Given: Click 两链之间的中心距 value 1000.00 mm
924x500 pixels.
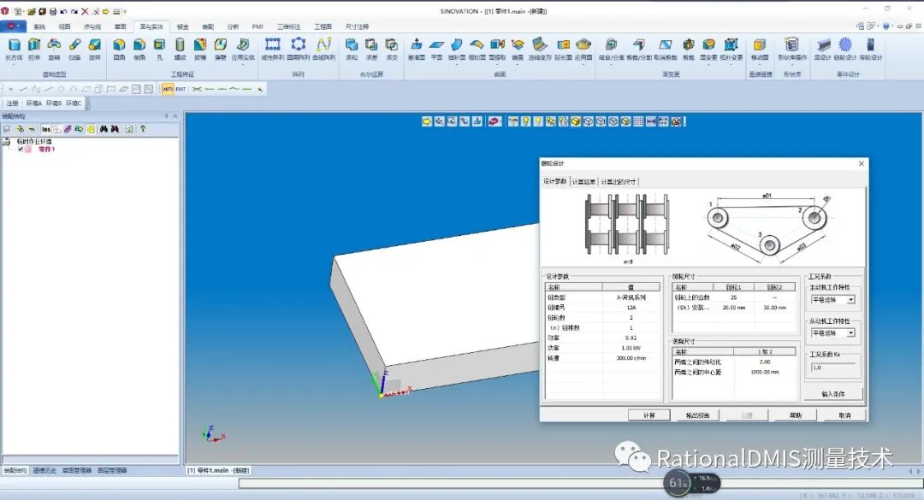Looking at the screenshot, I should click(x=764, y=372).
